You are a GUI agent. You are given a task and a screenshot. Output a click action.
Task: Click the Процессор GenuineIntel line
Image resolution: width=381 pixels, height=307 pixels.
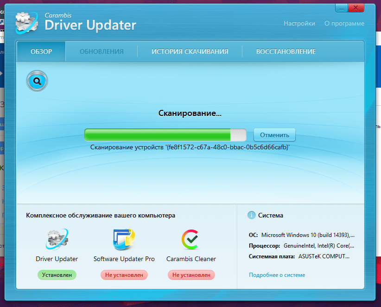click(x=301, y=246)
